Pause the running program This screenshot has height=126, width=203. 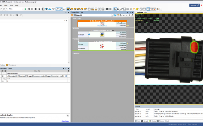point(32,9)
